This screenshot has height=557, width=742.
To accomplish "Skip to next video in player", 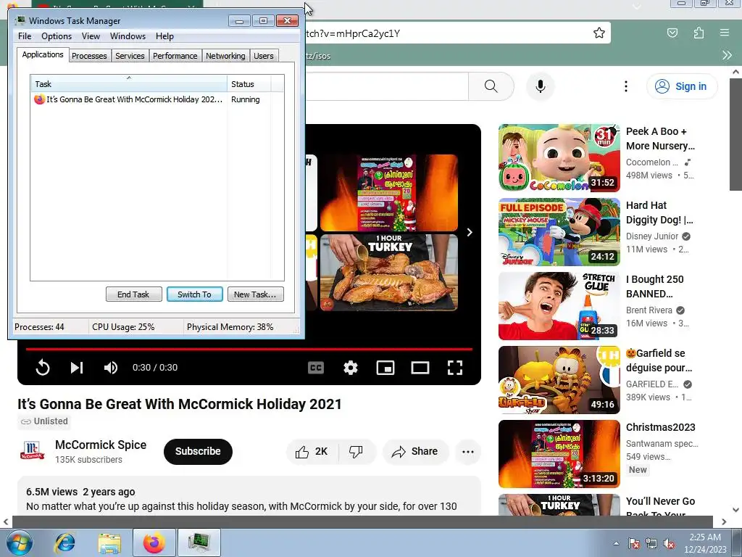I will click(77, 368).
